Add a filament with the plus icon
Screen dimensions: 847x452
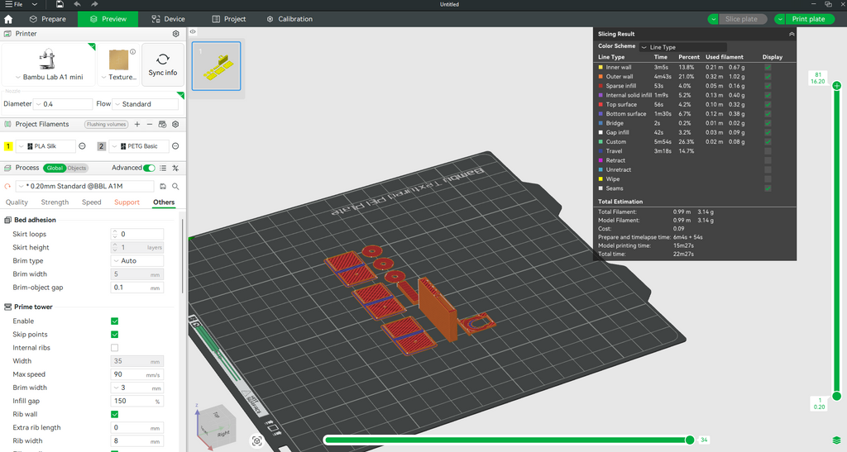137,124
